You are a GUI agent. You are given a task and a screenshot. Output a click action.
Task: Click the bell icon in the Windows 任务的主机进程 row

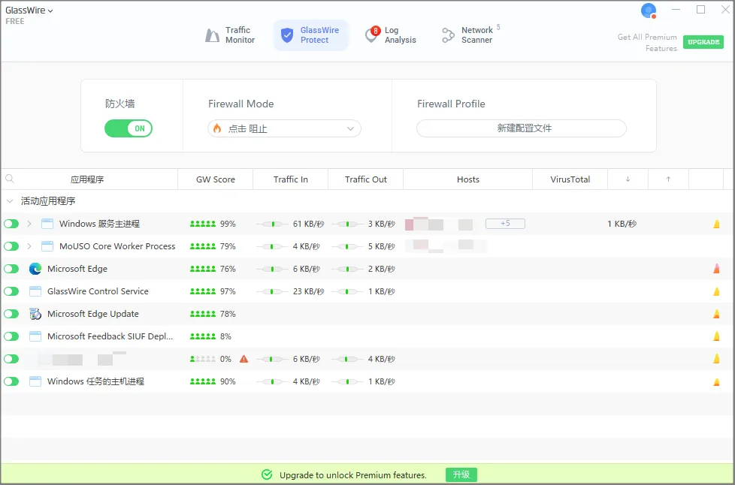click(716, 381)
